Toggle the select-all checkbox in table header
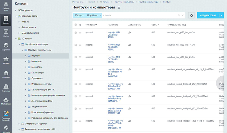The width and height of the screenshot is (227, 133). (x=76, y=25)
